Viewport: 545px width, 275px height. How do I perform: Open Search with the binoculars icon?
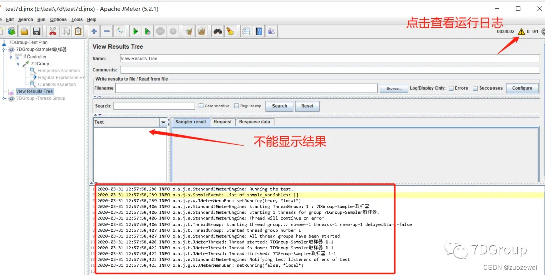(x=217, y=31)
